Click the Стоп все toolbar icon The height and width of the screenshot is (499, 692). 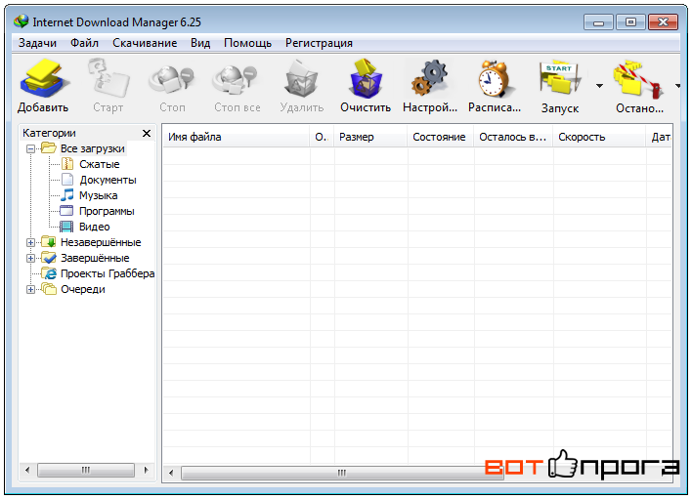coord(237,78)
